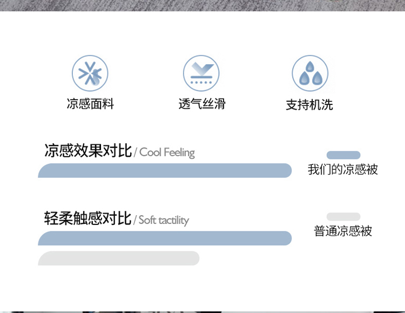Click the slash before Cool Feeling text
This screenshot has width=405, height=313.
pos(136,152)
